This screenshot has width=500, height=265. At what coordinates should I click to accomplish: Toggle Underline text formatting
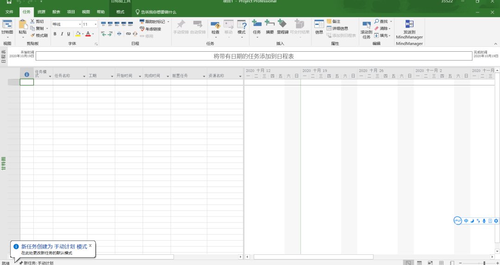tap(69, 34)
